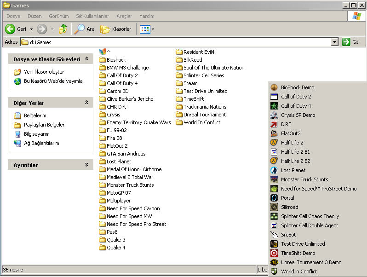This screenshot has width=367, height=277.
Task: Open the Yardım menu
Action: [x=147, y=16]
